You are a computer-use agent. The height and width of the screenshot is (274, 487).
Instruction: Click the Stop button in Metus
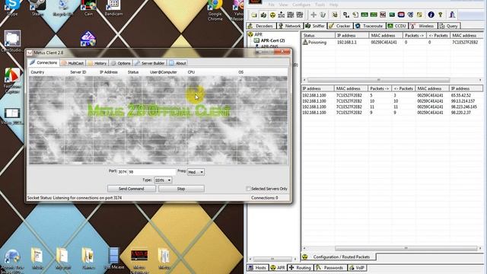[181, 189]
